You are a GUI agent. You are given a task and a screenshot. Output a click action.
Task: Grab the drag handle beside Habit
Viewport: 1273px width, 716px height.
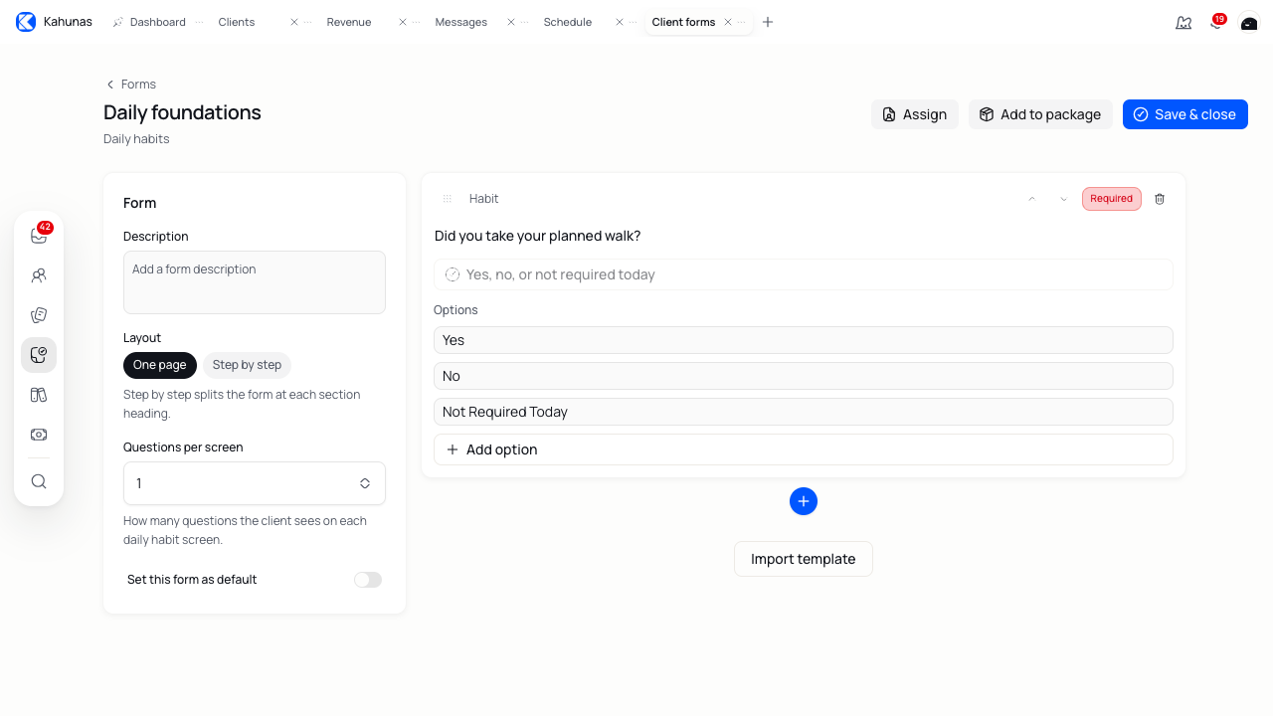448,199
